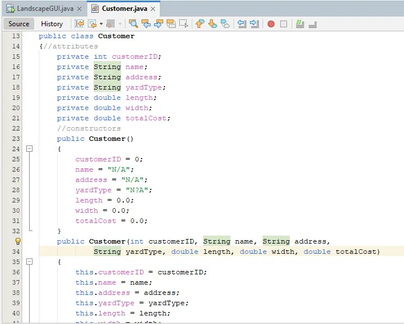This screenshot has height=324, width=404.
Task: Click 'int customerID' parameter on line 33
Action: tap(162, 241)
